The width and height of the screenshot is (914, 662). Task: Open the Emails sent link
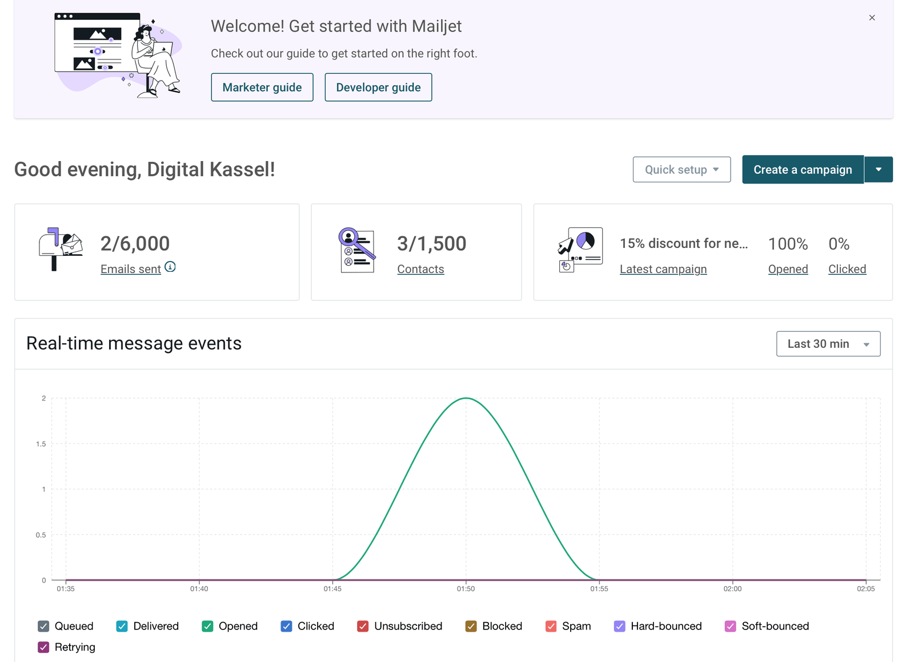(x=131, y=269)
